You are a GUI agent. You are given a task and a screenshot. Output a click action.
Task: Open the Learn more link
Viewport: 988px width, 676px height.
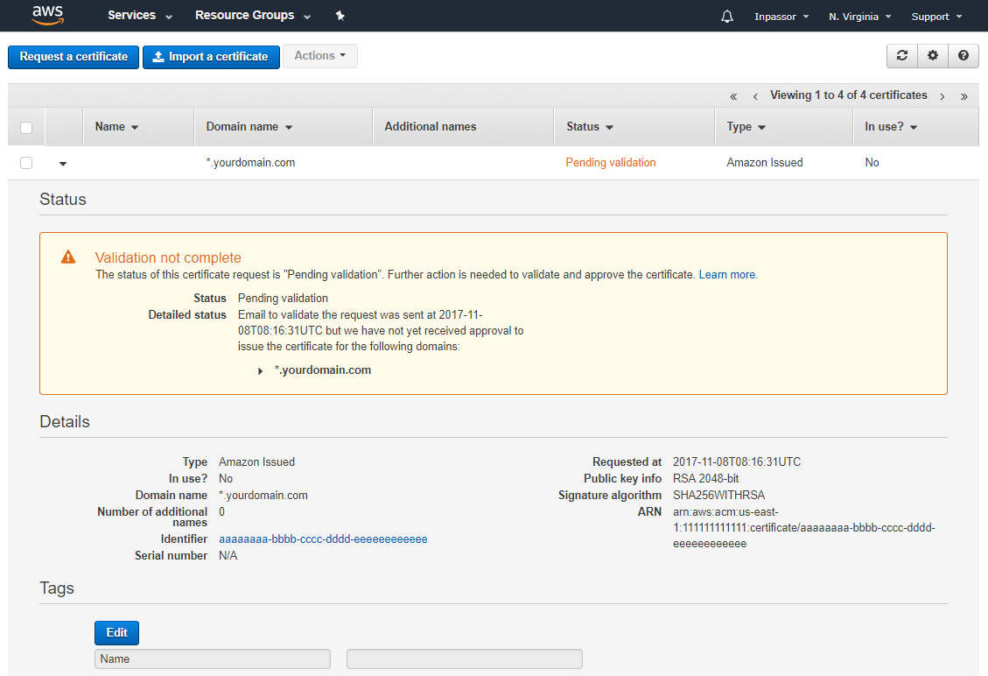point(728,275)
